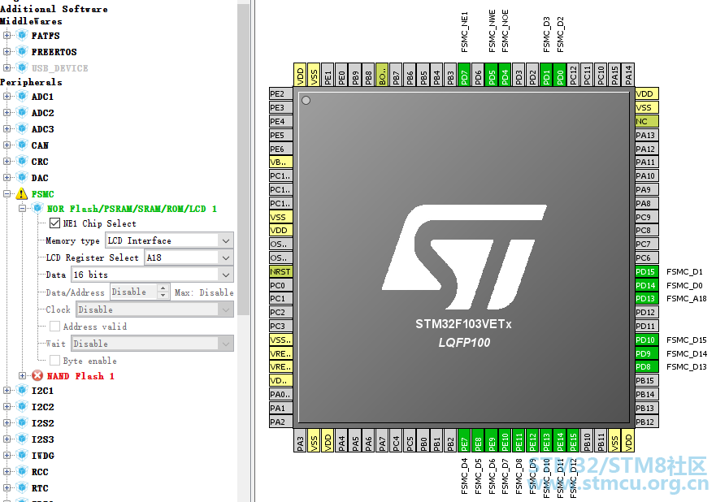Select green pin PD9 FSMC_D14
The image size is (716, 502).
[x=647, y=353]
